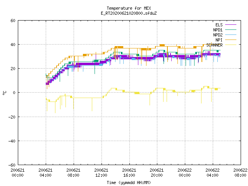
Task: Click the y-axis tick value 40
Action: pyautogui.click(x=13, y=45)
